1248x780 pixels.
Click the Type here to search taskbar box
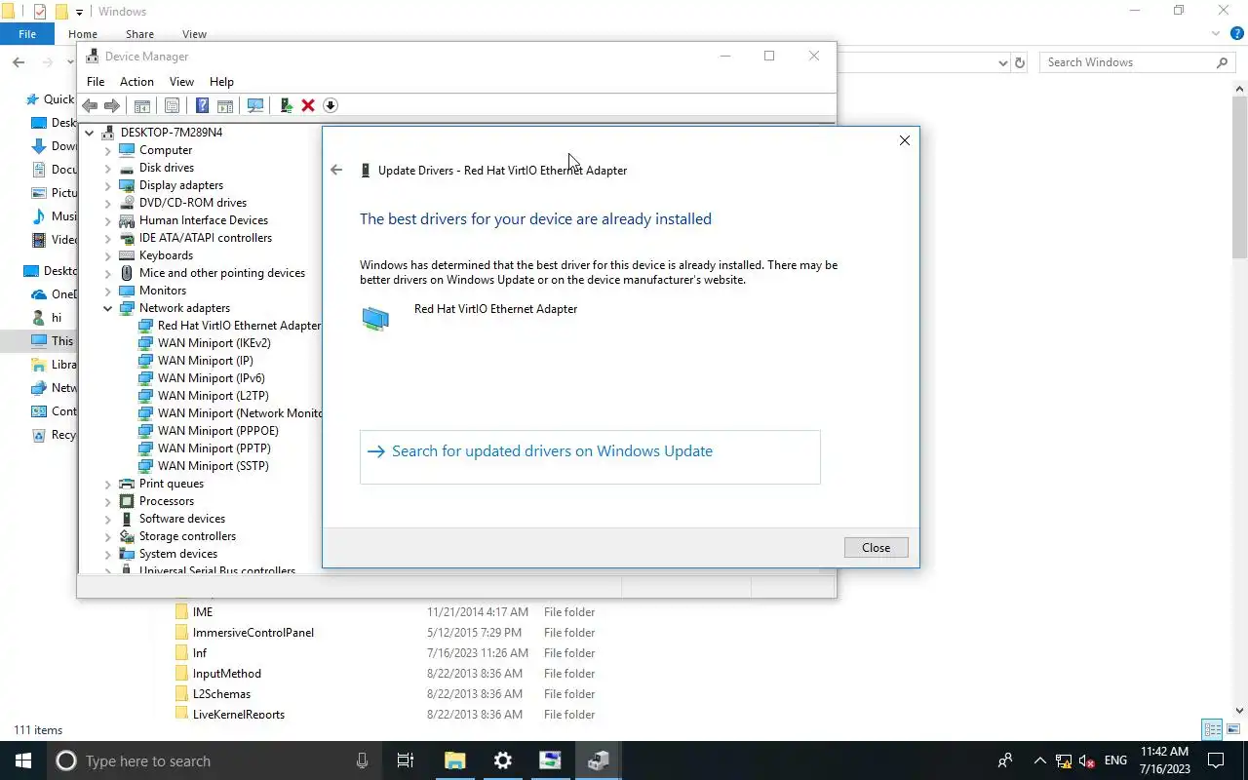(199, 760)
